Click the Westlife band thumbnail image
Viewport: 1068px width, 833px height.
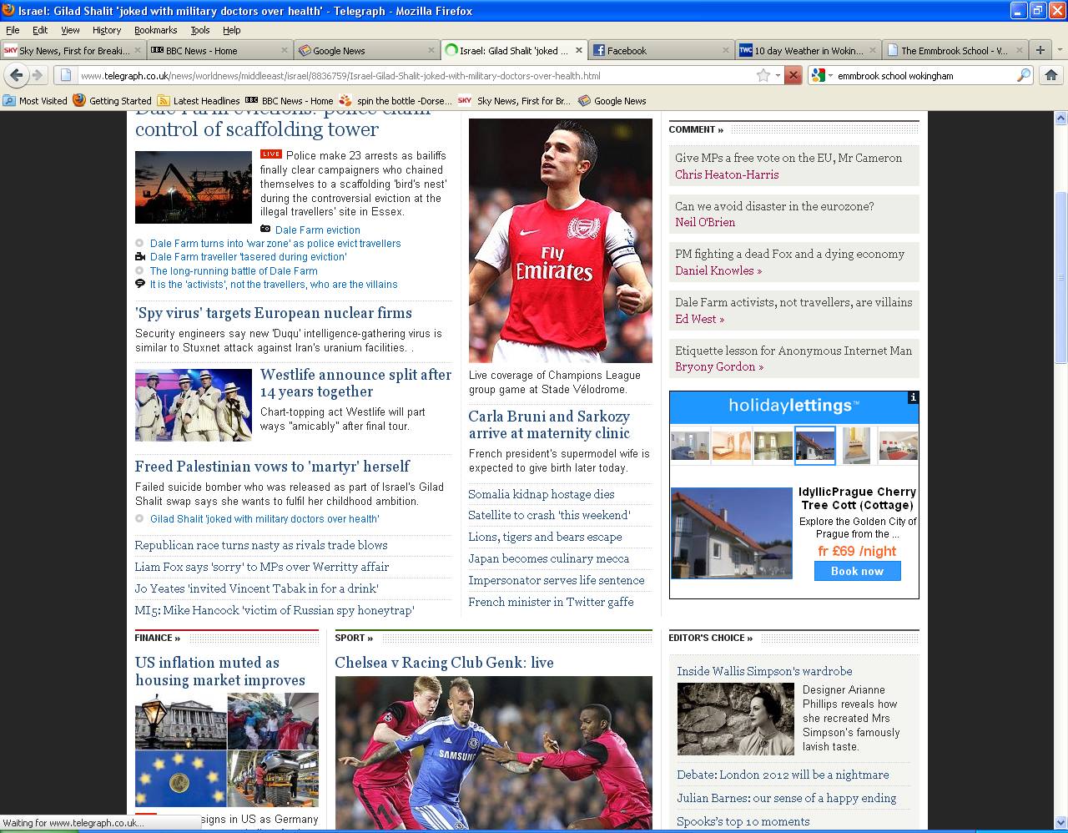[x=194, y=405]
